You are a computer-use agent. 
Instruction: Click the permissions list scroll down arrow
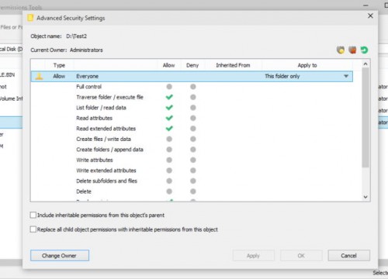365,197
